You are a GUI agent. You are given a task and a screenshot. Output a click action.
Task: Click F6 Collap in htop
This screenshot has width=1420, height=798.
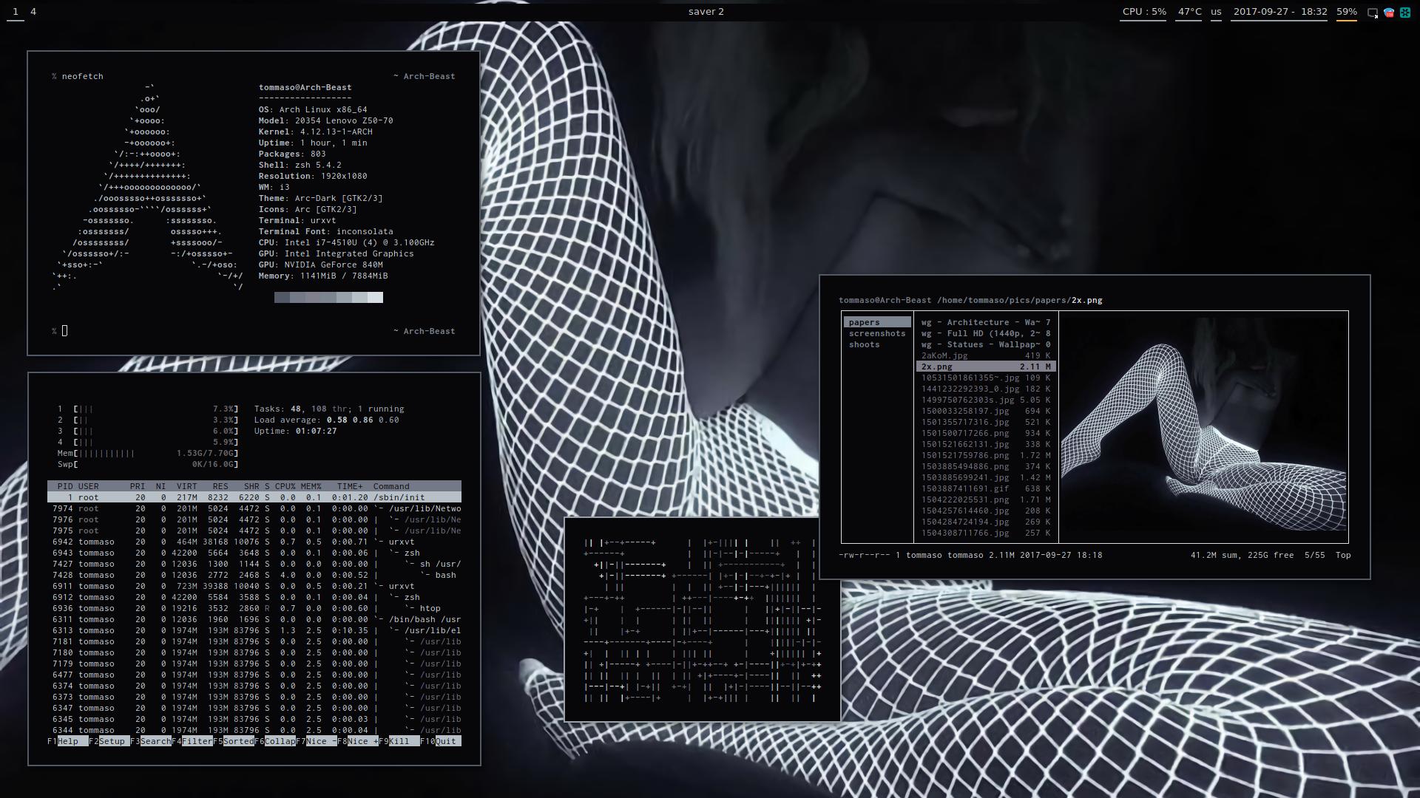(x=275, y=741)
